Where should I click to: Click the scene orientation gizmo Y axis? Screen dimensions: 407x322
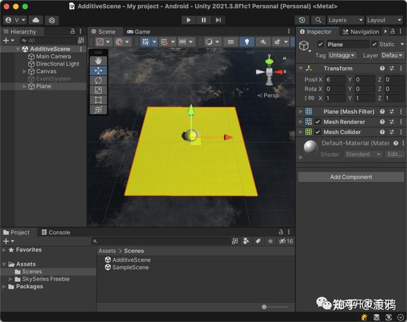pyautogui.click(x=269, y=61)
